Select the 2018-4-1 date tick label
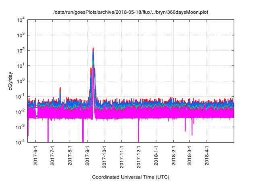The height and width of the screenshot is (181, 258). click(207, 156)
